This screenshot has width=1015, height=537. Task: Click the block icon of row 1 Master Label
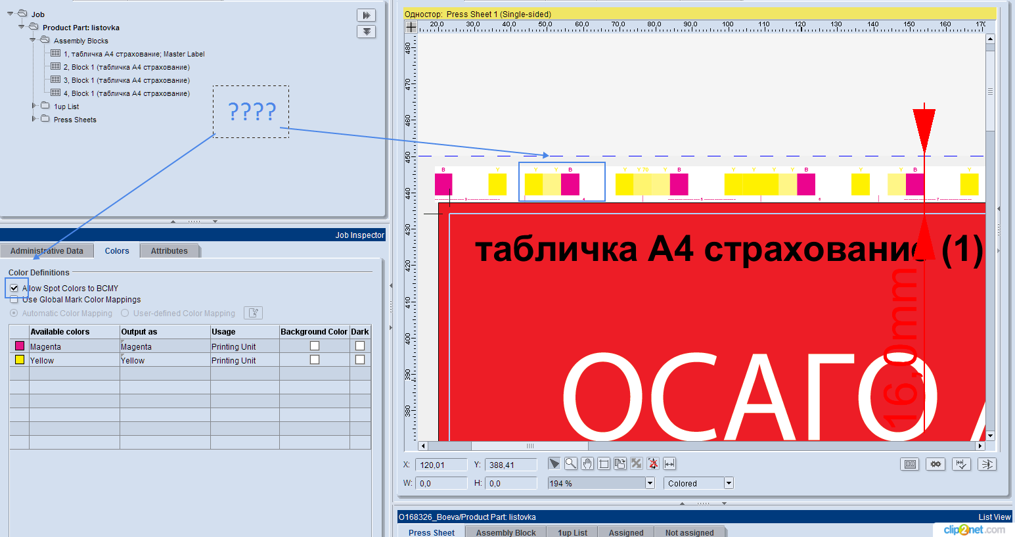click(x=56, y=53)
